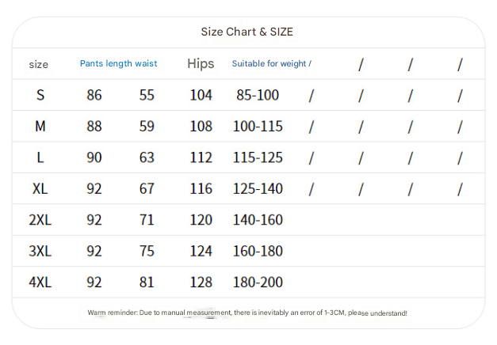Viewport: 497px width, 345px height.
Task: Click hips value 112 in L row
Action: pyautogui.click(x=201, y=157)
